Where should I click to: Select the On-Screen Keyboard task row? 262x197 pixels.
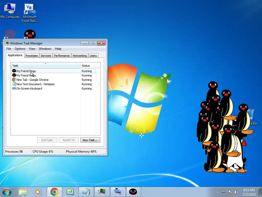(53, 88)
